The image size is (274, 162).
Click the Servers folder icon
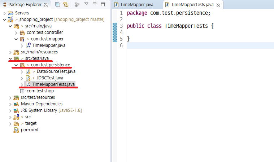click(x=10, y=13)
